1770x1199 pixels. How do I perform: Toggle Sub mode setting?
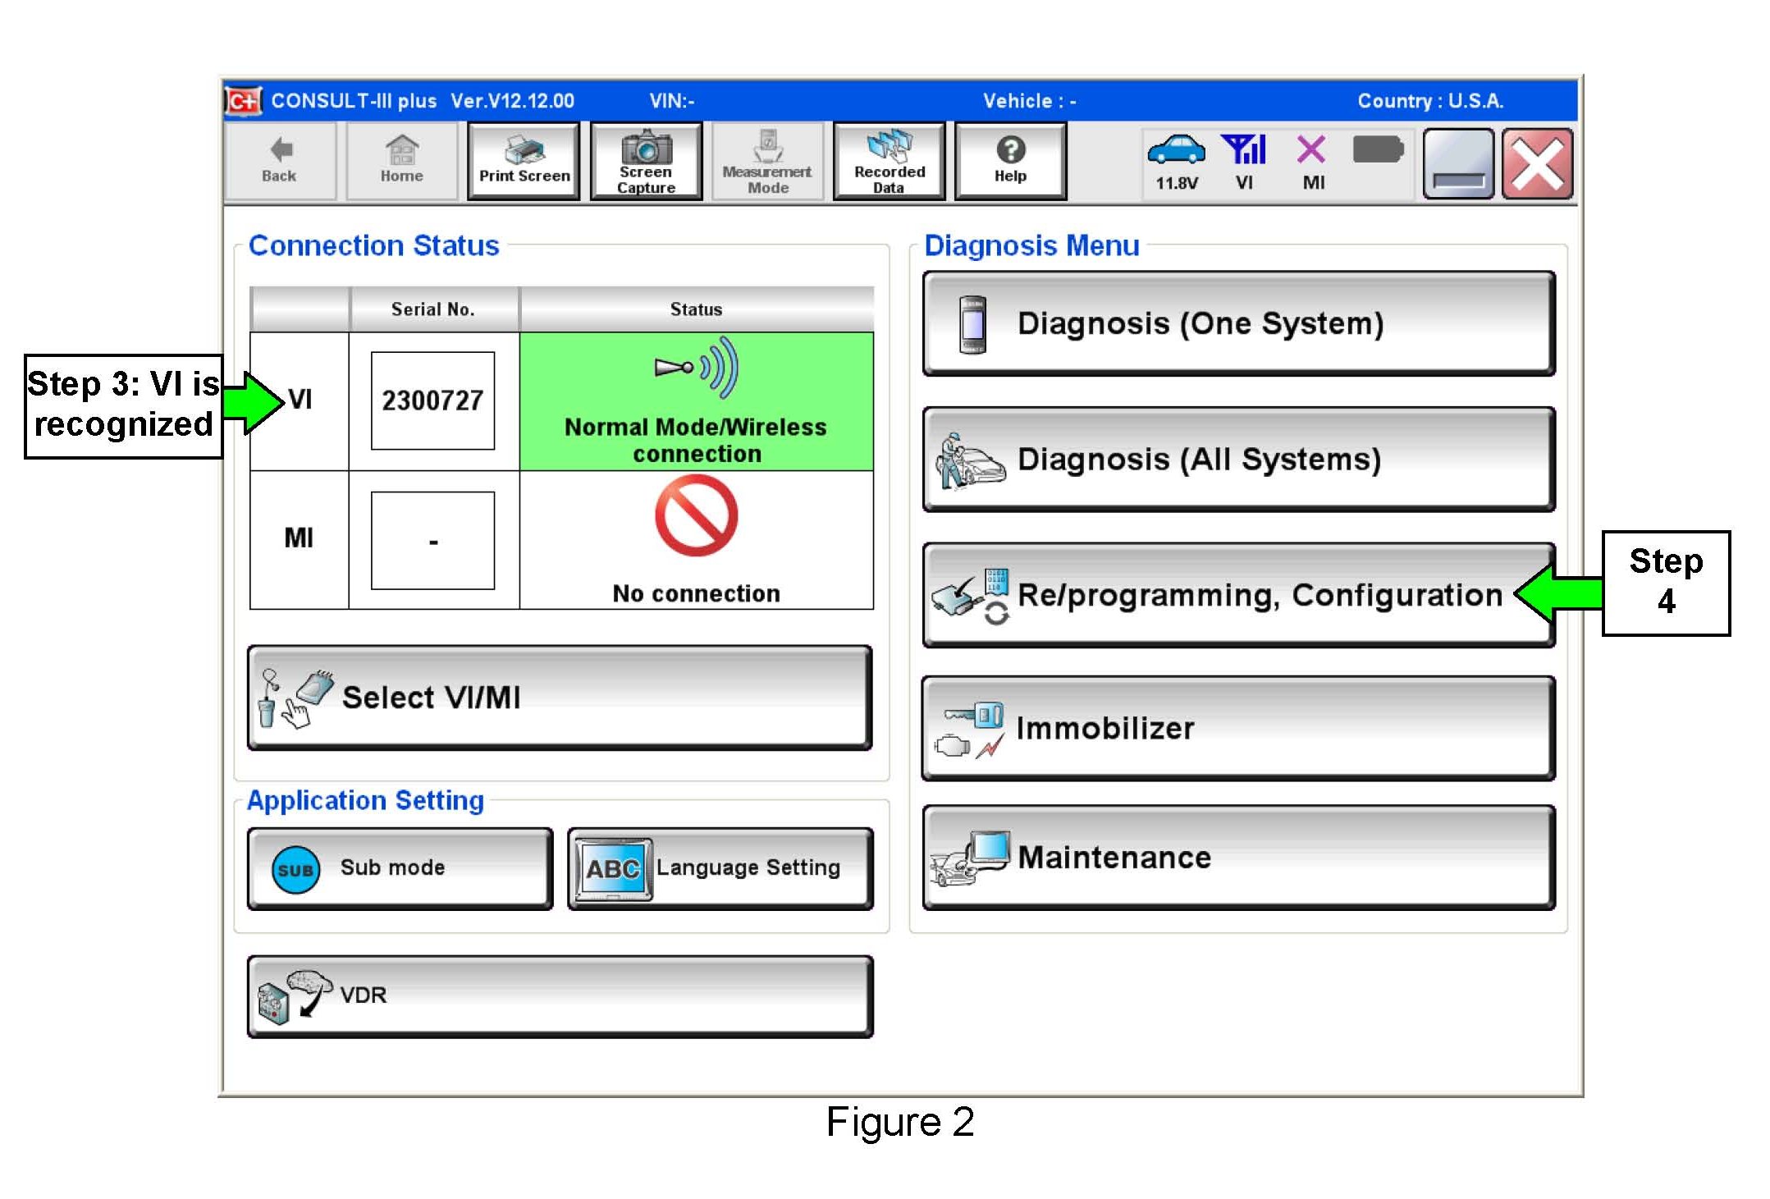click(x=400, y=868)
